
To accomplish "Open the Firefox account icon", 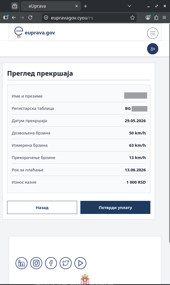I will click(x=148, y=18).
